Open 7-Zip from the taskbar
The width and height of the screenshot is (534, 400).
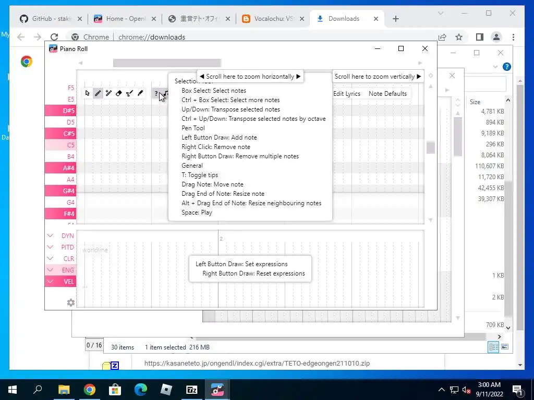coord(192,390)
